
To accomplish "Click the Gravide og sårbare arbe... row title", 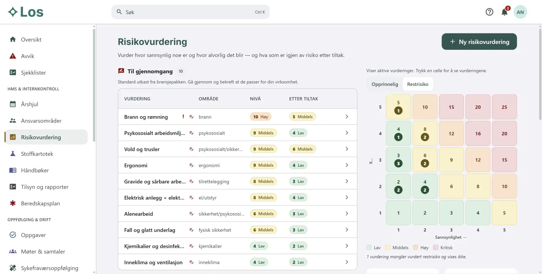I will [155, 182].
